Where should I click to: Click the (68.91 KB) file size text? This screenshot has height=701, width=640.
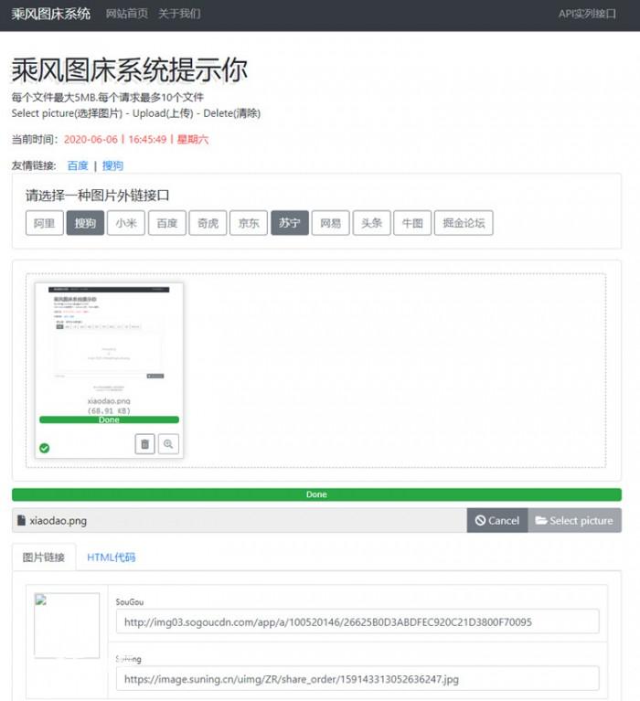pos(109,410)
